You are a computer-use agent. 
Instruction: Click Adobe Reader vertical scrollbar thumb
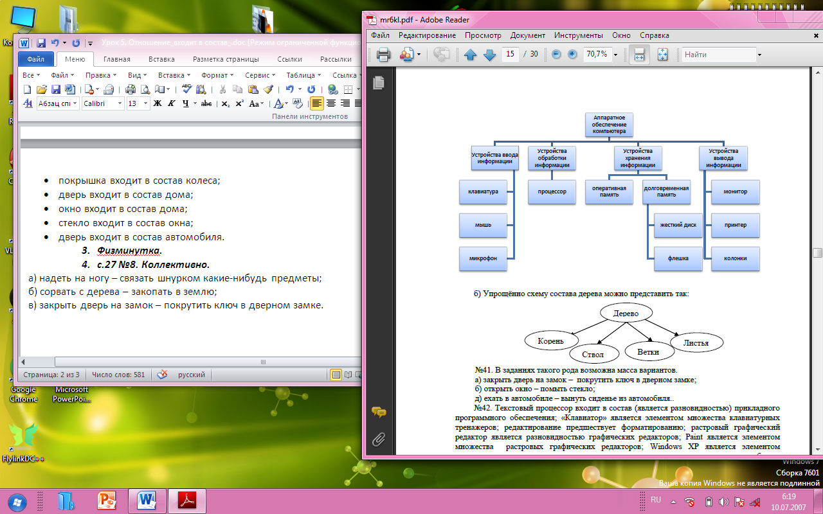coord(817,253)
